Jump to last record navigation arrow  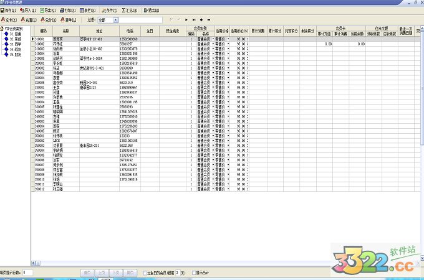pos(194,20)
